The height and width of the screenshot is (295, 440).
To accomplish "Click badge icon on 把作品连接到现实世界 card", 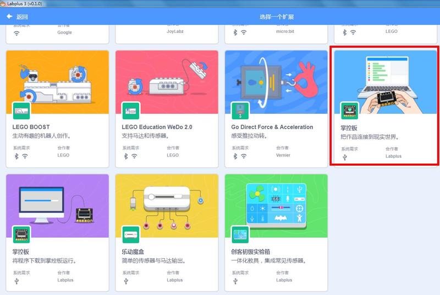I will 349,110.
